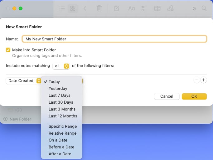Image resolution: width=213 pixels, height=160 pixels.
Task: Select Last 7 Days option
Action: click(x=61, y=95)
